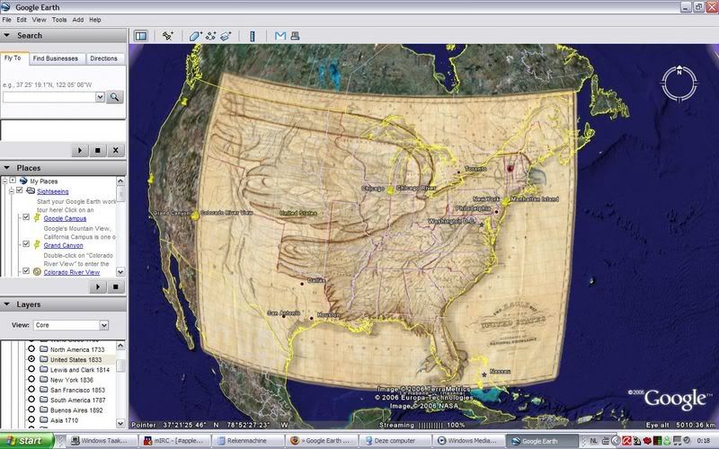The width and height of the screenshot is (719, 449).
Task: Uncheck the Sightseeing folder checkbox
Action: point(19,190)
